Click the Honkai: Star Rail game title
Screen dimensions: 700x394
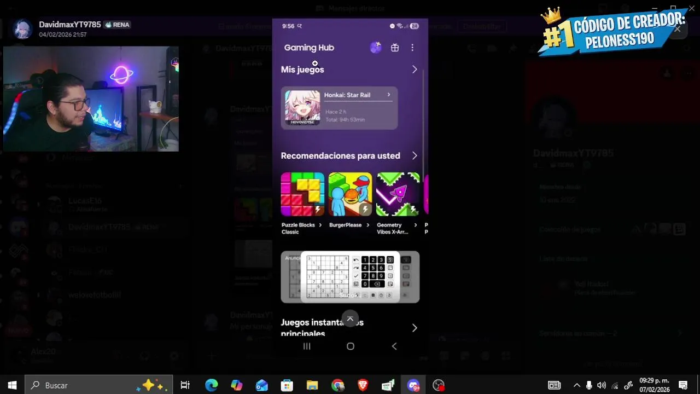coord(347,95)
